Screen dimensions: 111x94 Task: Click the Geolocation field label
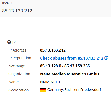coord(19,90)
